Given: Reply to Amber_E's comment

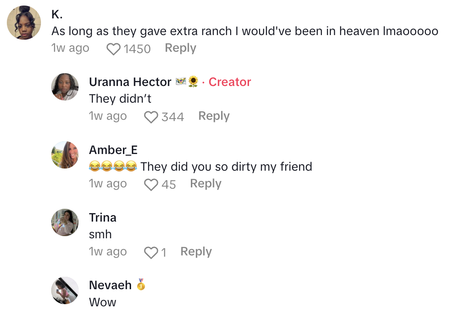Looking at the screenshot, I should [205, 184].
